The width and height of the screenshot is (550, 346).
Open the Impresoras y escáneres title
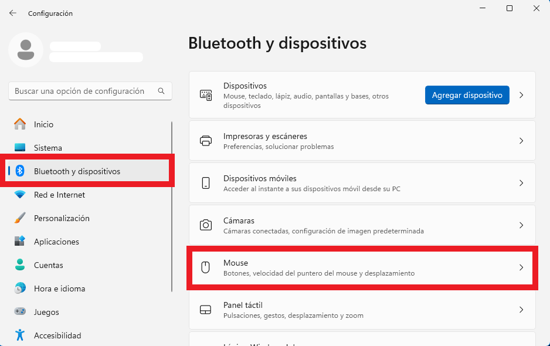point(265,136)
